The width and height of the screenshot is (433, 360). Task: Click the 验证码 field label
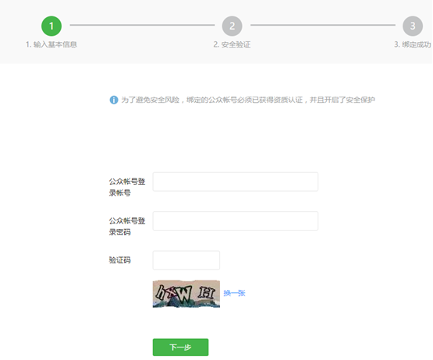[120, 260]
